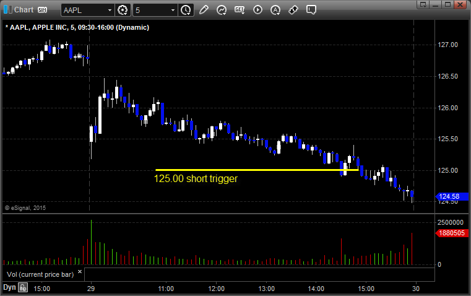Image resolution: width=471 pixels, height=296 pixels.
Task: Click the 12:00 time axis label
Action: pyautogui.click(x=216, y=289)
